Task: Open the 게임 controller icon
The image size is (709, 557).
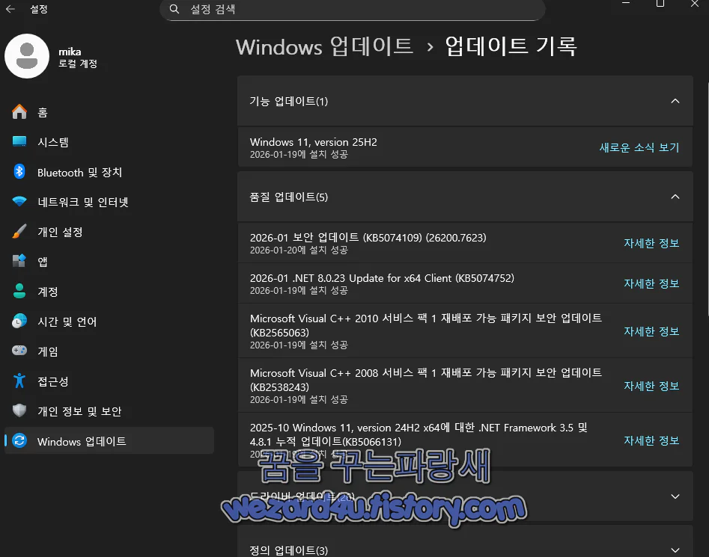Action: click(19, 351)
